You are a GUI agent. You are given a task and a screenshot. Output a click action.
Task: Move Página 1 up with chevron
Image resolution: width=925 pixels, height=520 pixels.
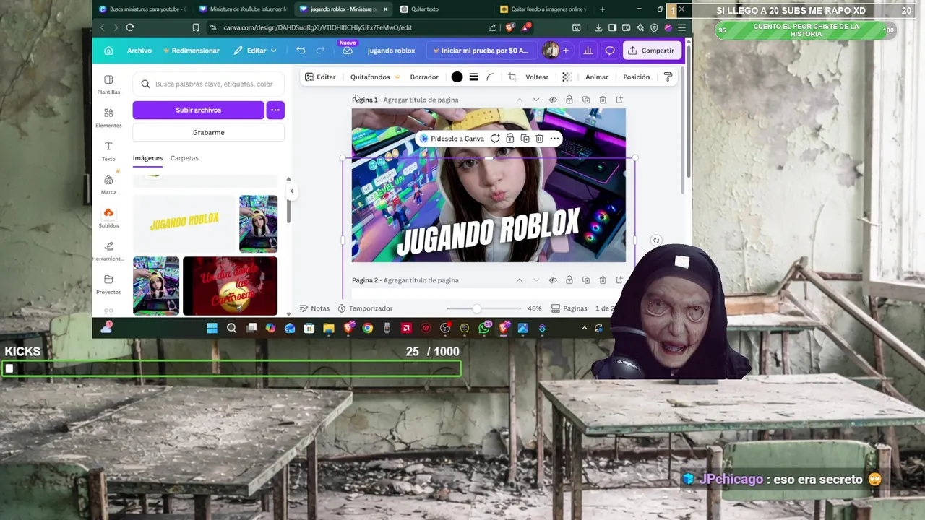pyautogui.click(x=519, y=100)
